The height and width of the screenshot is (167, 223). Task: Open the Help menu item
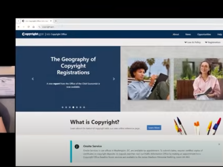[220, 34]
